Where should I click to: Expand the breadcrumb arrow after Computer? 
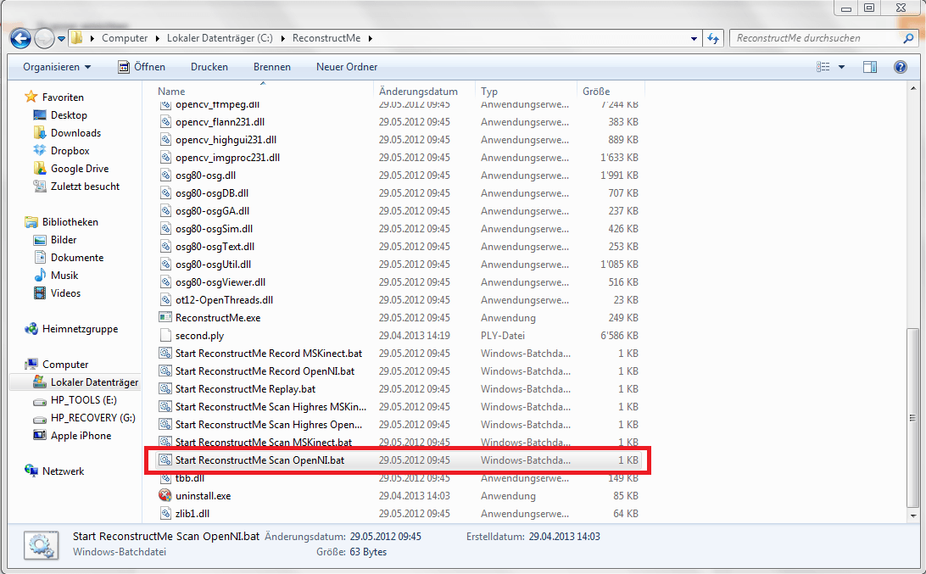point(157,38)
